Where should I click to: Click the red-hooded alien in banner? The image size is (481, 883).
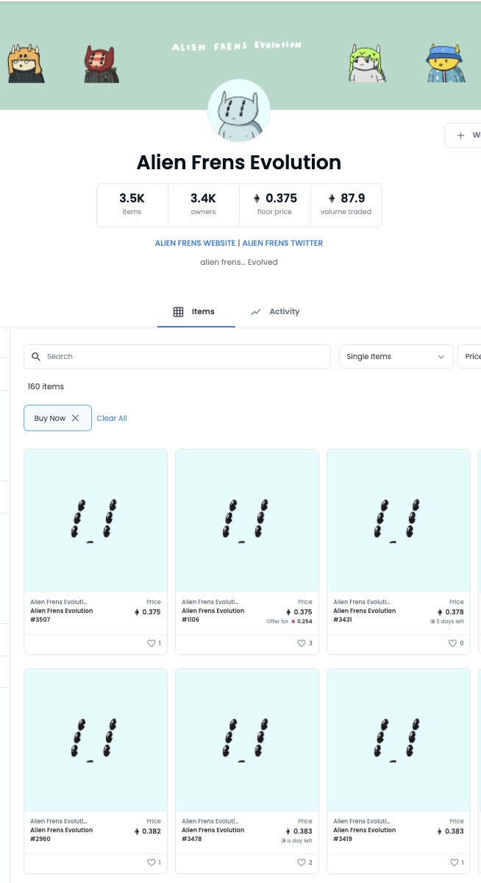(101, 63)
